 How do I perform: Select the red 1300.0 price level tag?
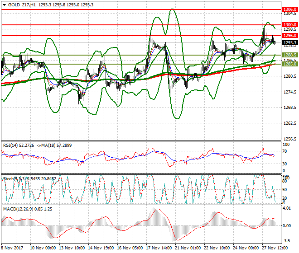289,24
